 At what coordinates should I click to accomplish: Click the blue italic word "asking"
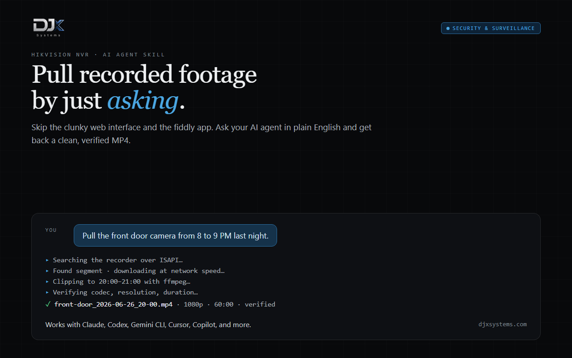[x=143, y=100]
